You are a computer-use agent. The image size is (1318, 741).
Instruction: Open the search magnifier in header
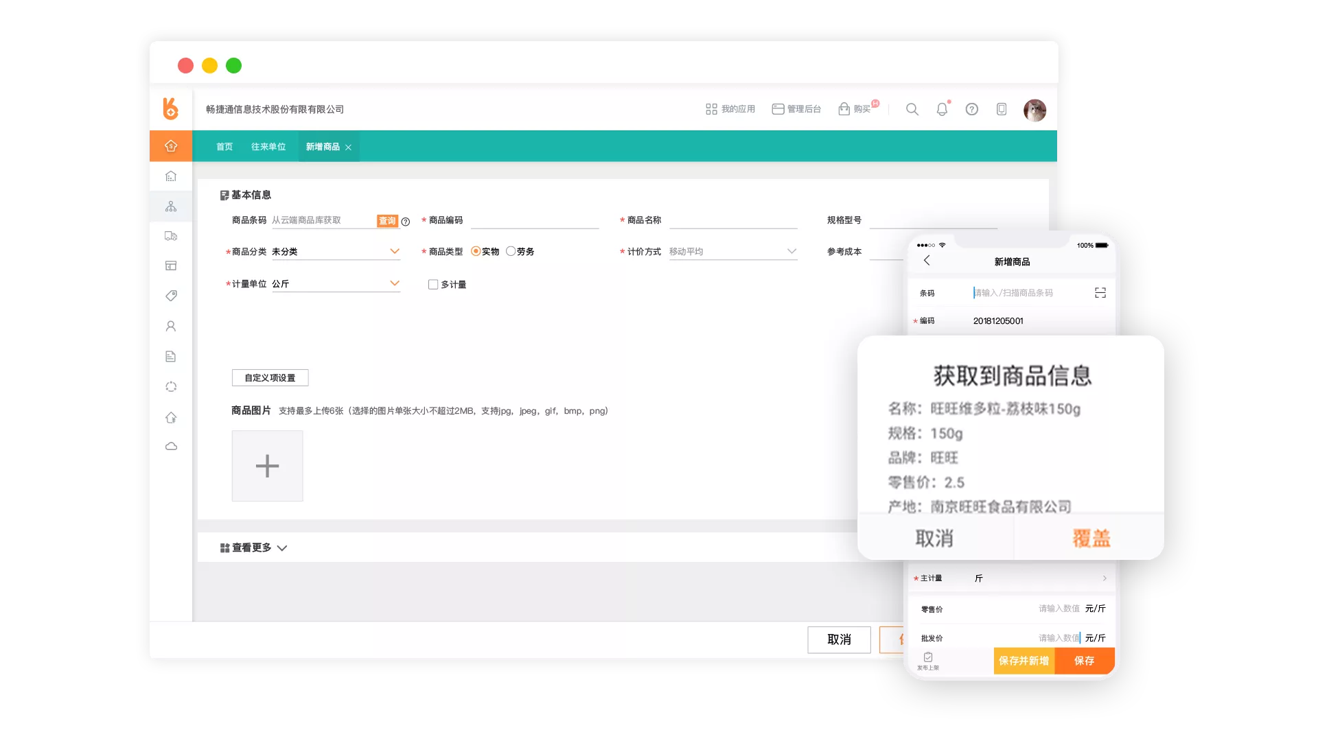click(x=912, y=109)
